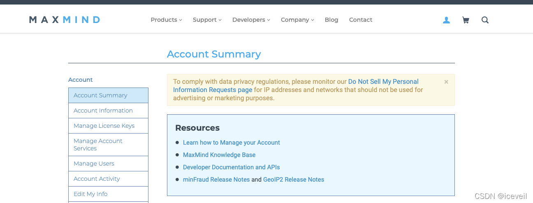Open MaxMind Knowledge Base link
Screen dimensions: 533x203
point(219,155)
